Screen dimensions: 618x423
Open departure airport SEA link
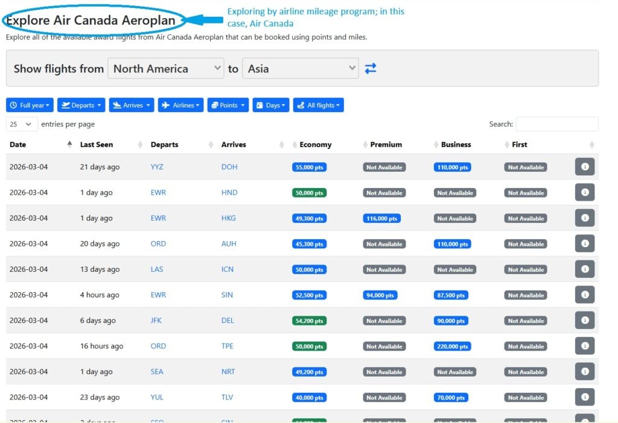click(157, 371)
